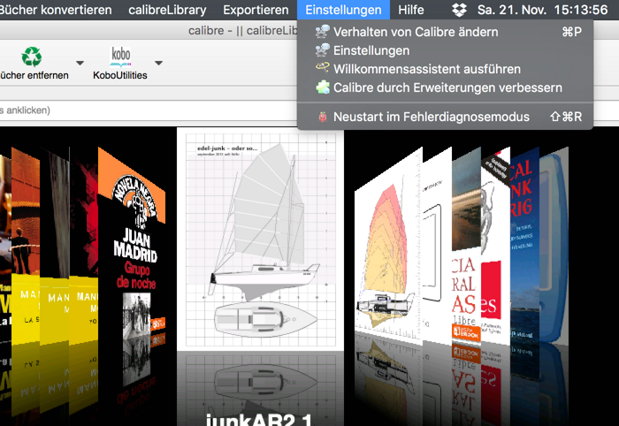
Task: Open the Hilfe menu
Action: point(411,11)
